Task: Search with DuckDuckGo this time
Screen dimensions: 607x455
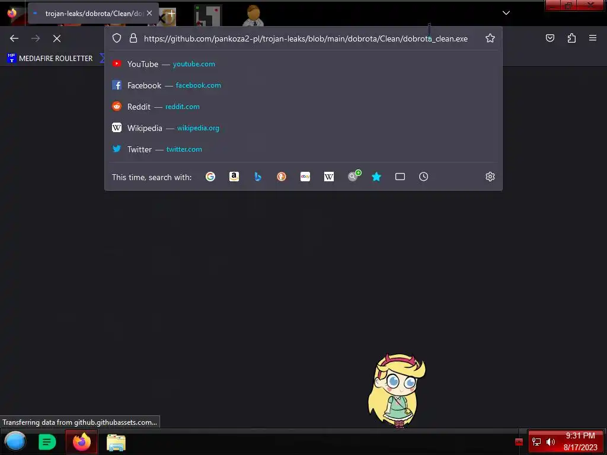Action: (x=282, y=177)
